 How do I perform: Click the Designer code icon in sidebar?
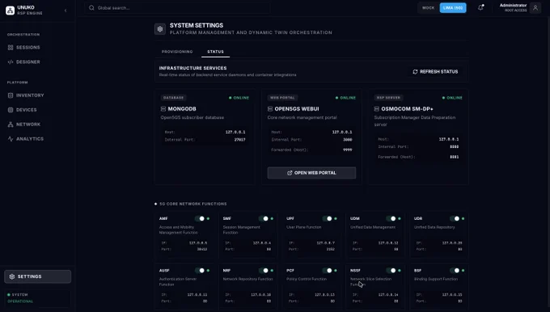point(11,61)
